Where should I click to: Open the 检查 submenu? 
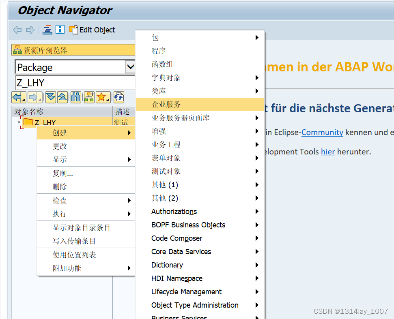86,200
